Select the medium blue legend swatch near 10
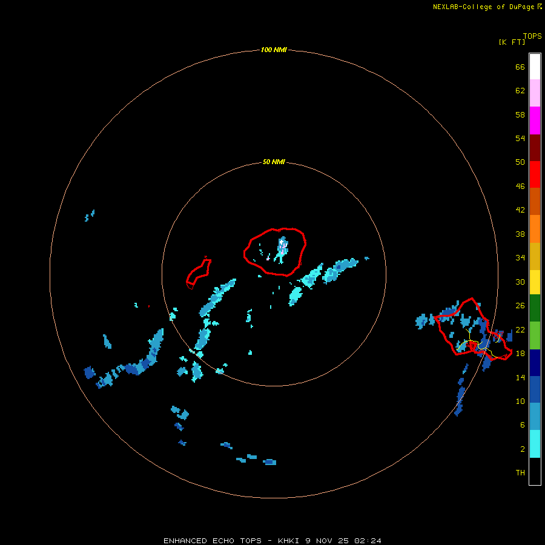545x545 pixels. (535, 389)
